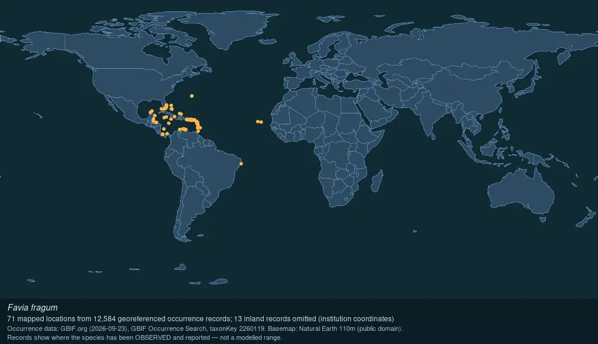The height and width of the screenshot is (344, 598).
Task: Select the orange dots near Cape Verde
Action: pos(260,122)
